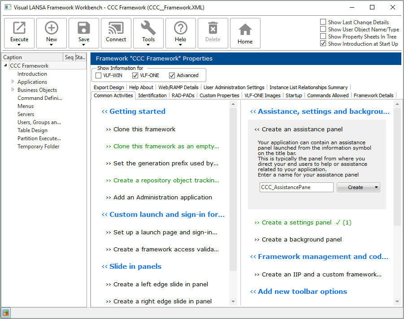404x319 pixels.
Task: Expand the Applications tree node
Action: pos(13,82)
